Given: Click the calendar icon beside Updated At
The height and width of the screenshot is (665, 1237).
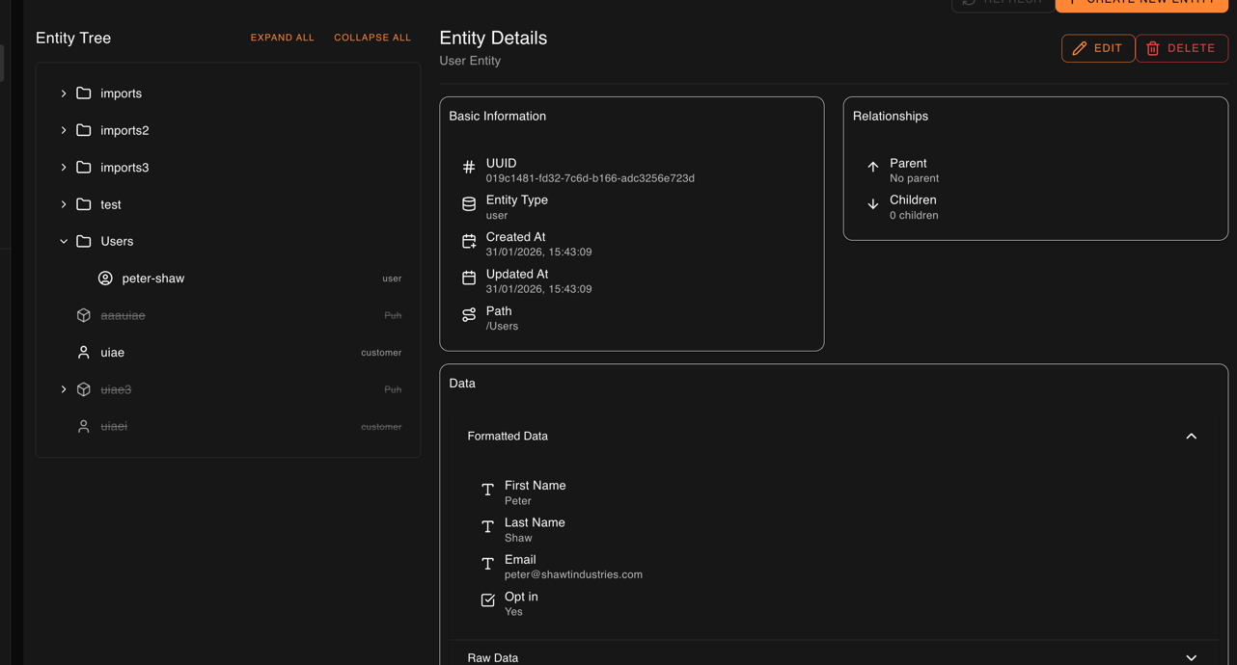Looking at the screenshot, I should pos(469,278).
